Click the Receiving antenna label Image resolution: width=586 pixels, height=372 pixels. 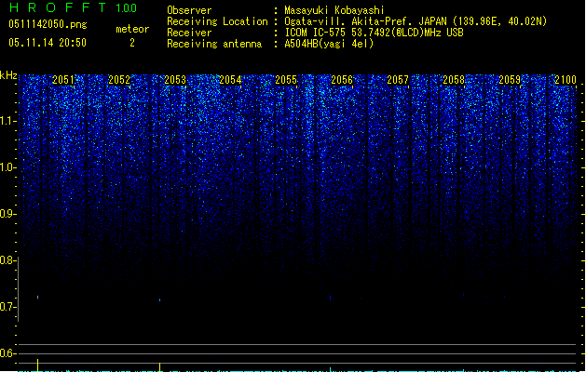(x=214, y=44)
